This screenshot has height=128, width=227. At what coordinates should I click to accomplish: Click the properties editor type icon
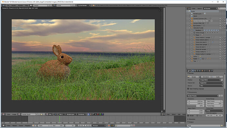pos(189,71)
